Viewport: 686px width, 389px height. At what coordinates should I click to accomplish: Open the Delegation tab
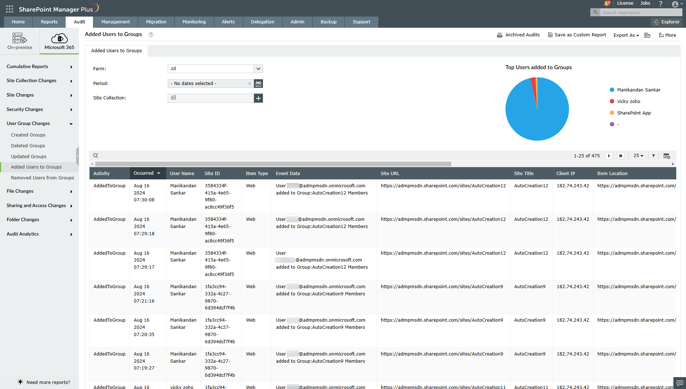[x=263, y=22]
